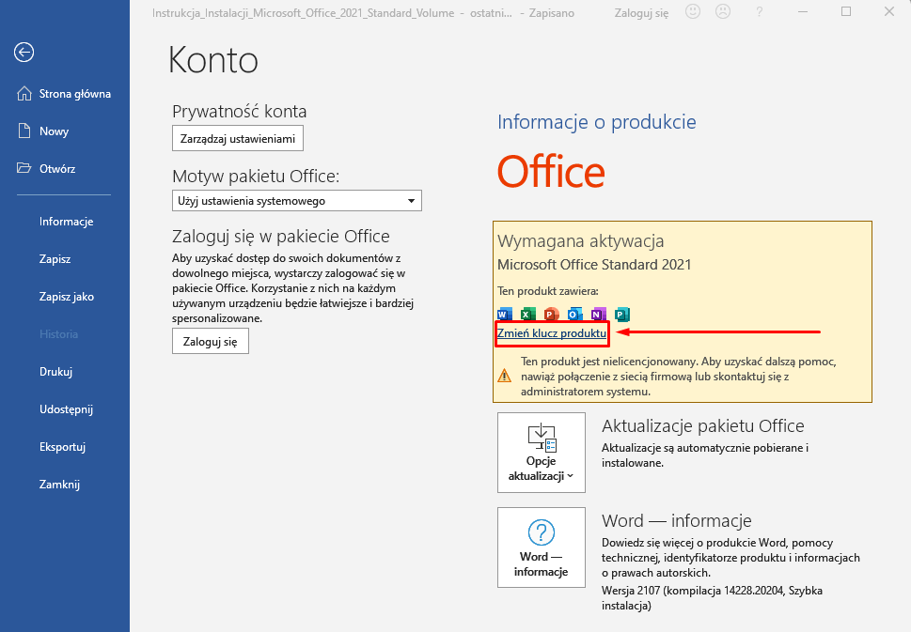Select Zapisz jako in the sidebar
The image size is (911, 632).
(x=66, y=297)
